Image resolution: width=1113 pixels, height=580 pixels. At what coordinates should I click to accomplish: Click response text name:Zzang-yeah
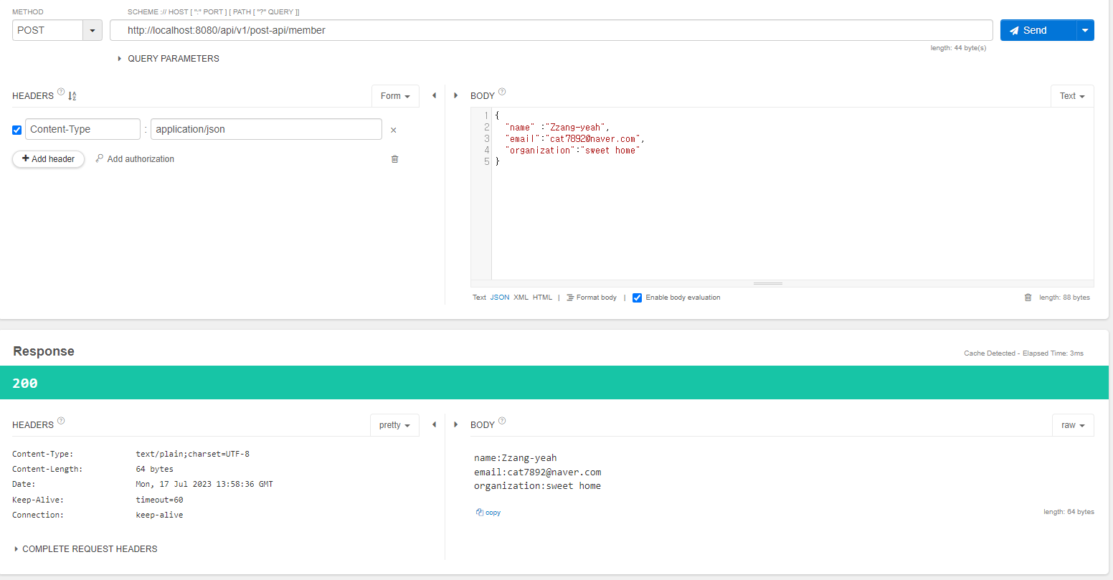tap(516, 458)
